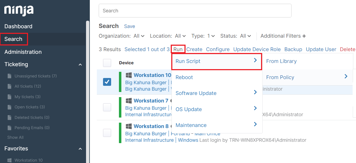Open the Configure action

[218, 49]
